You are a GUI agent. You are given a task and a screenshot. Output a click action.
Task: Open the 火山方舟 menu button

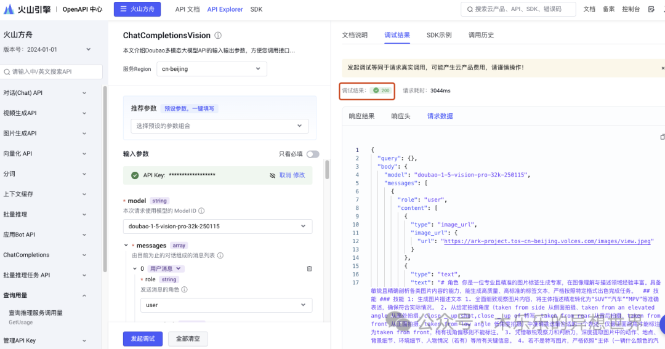(137, 9)
